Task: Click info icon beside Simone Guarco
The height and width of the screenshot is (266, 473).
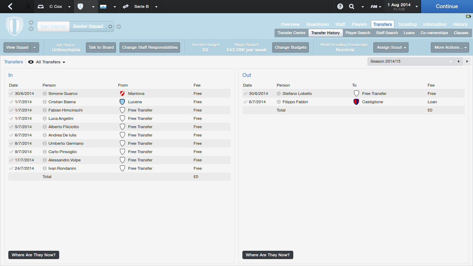Action: pyautogui.click(x=45, y=94)
